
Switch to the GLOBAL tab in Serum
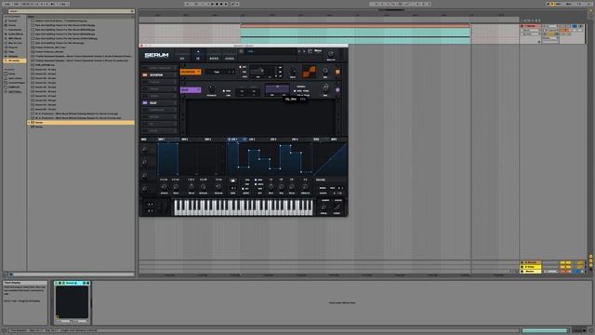tap(230, 59)
